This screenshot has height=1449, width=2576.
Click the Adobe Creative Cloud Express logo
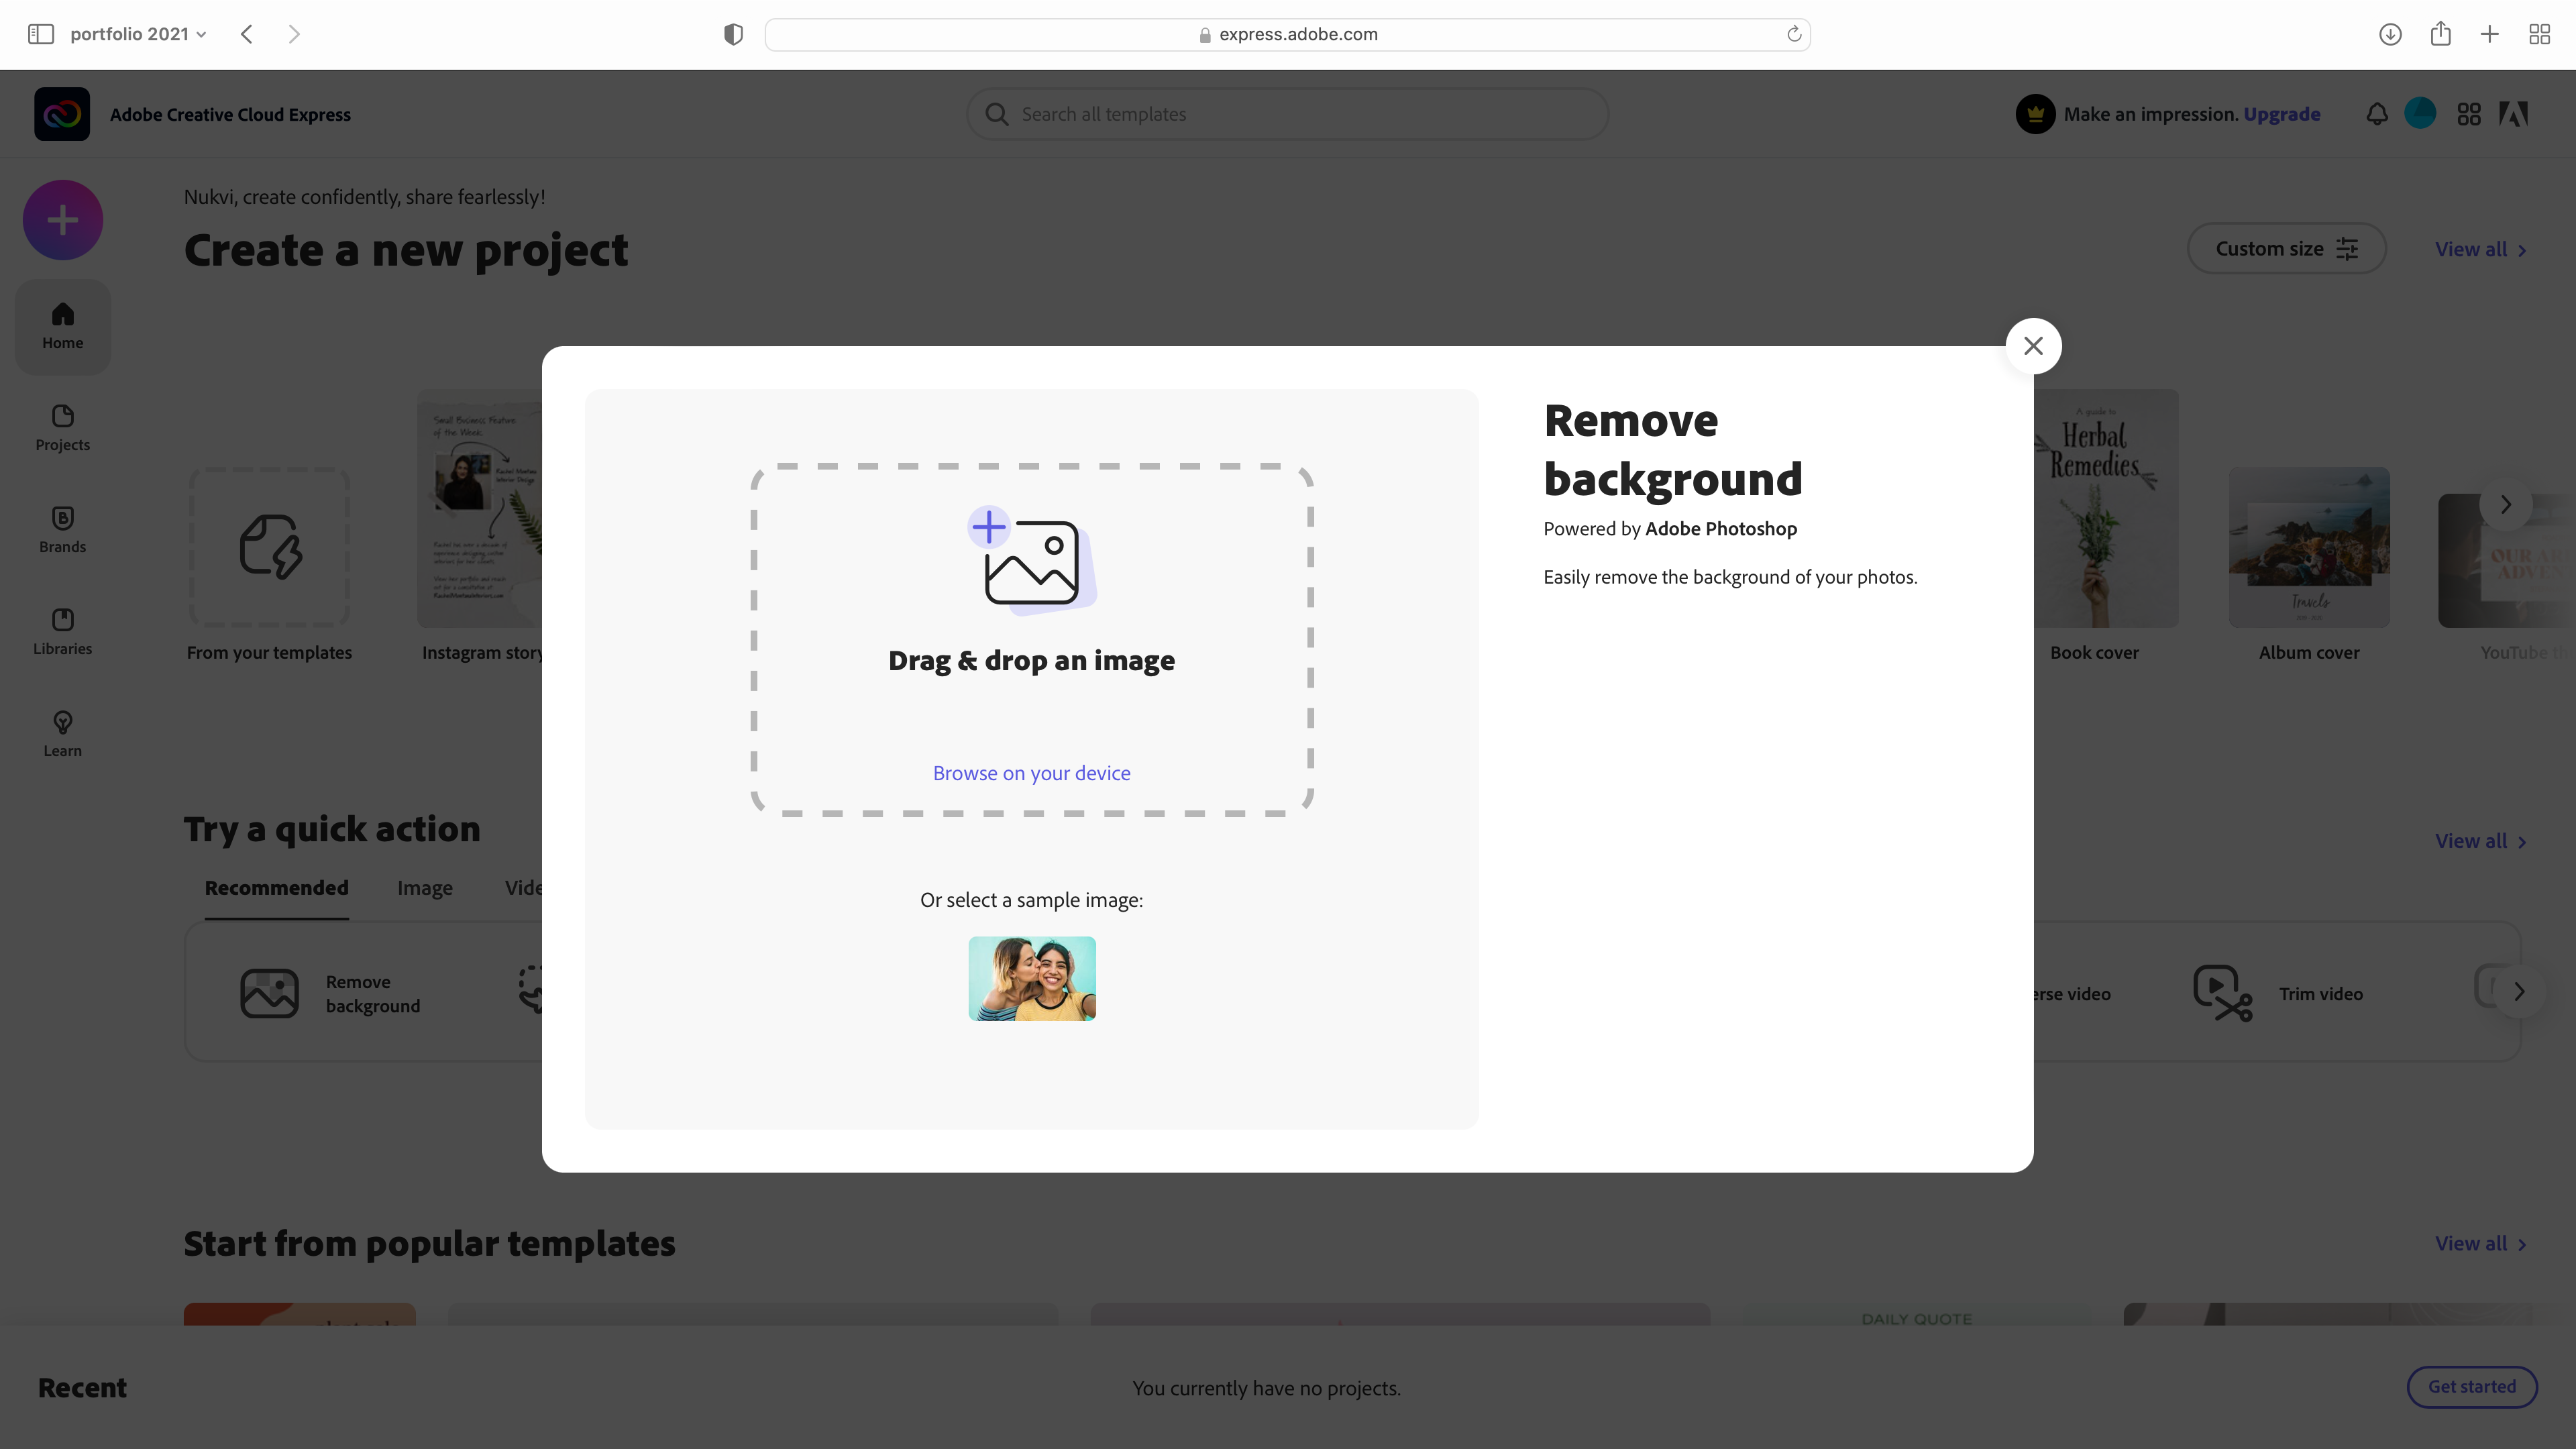pyautogui.click(x=62, y=114)
